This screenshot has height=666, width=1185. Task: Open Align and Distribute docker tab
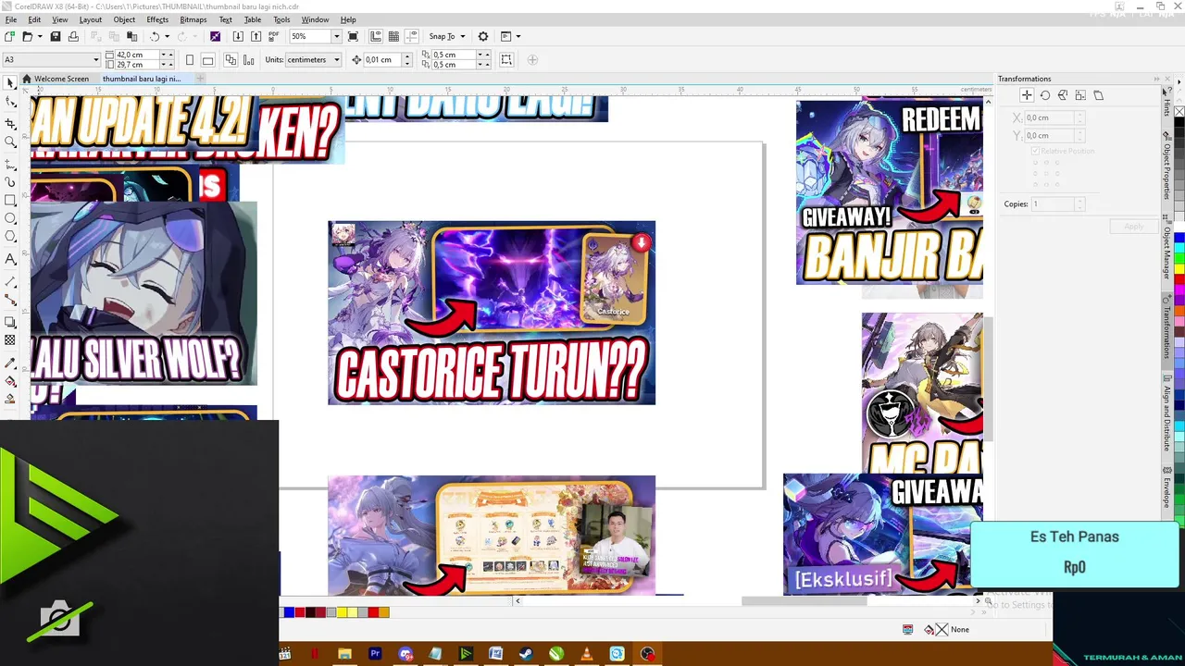pos(1166,411)
